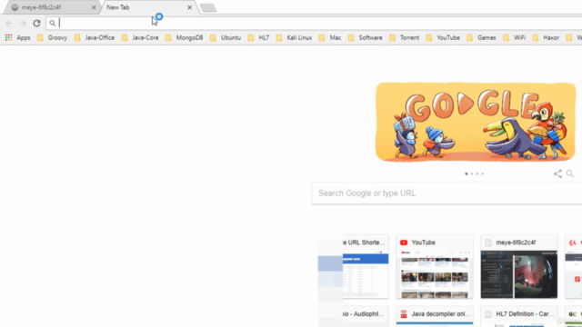Open the Torrent bookmark folder
Screen dimensions: 582x327
pyautogui.click(x=404, y=38)
